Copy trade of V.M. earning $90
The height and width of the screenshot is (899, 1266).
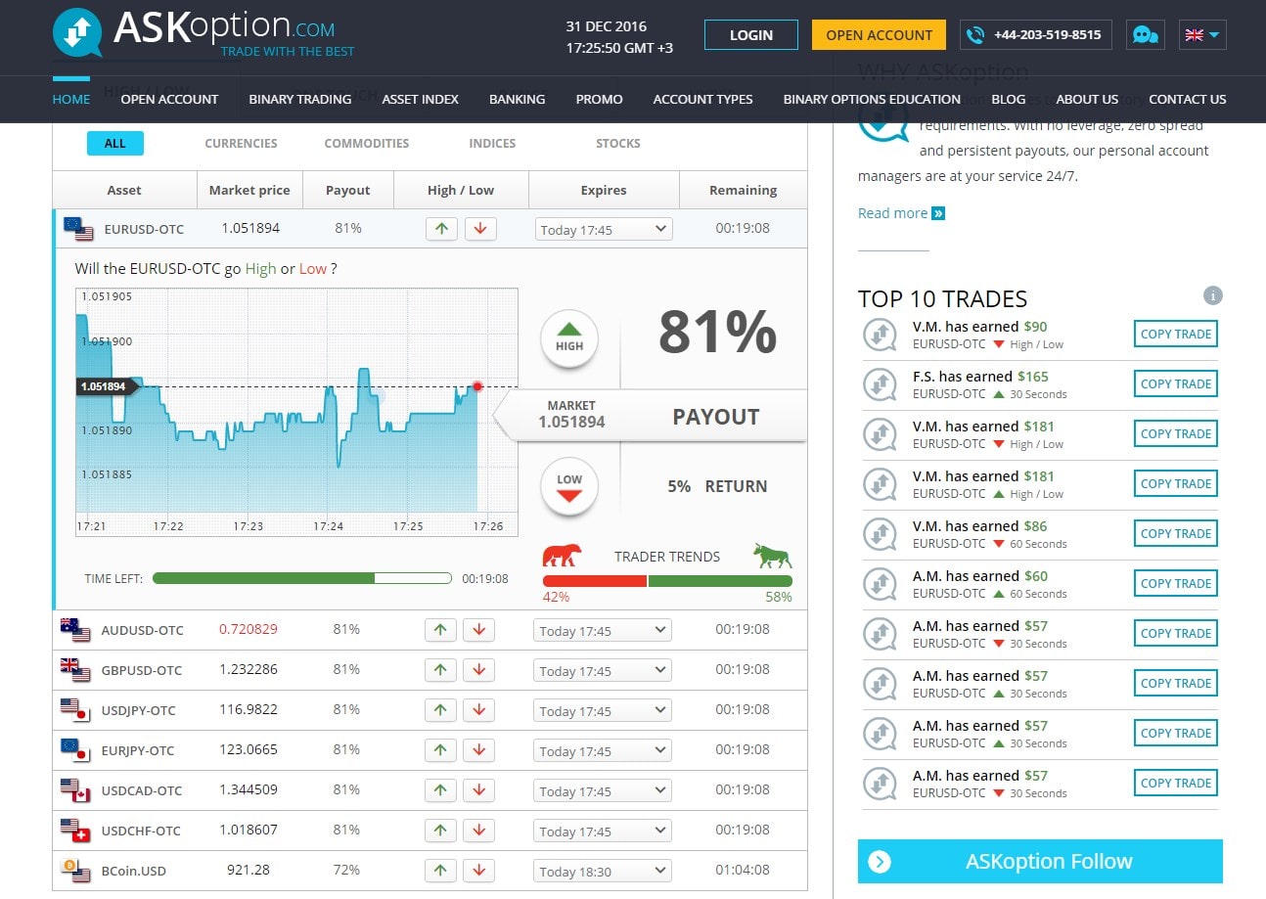(1176, 334)
